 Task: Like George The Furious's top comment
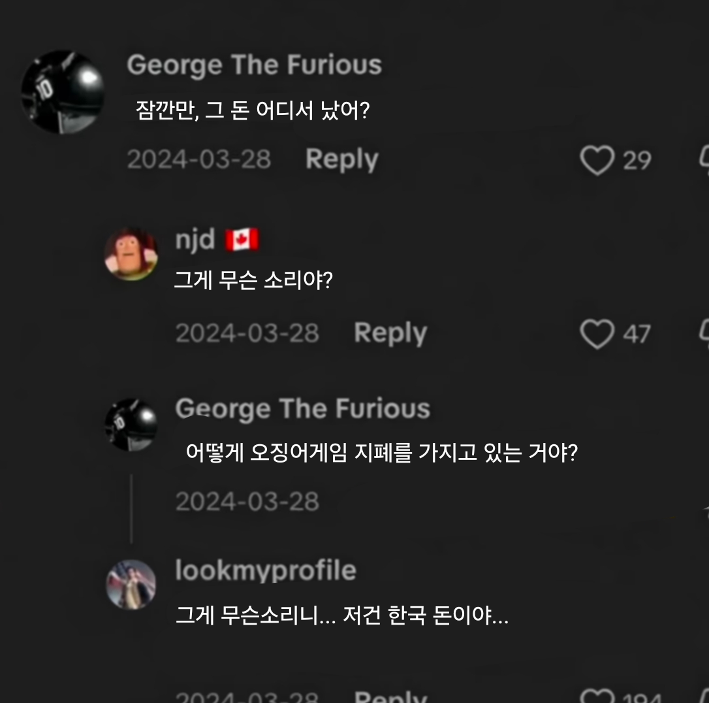[597, 160]
